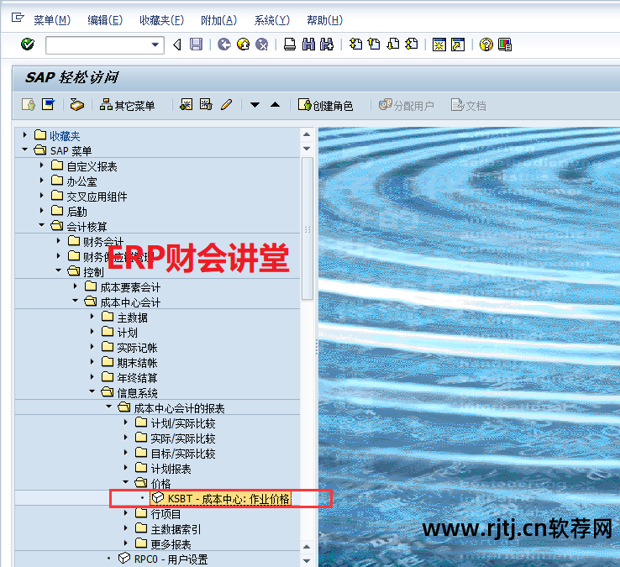
Task: Open Customize local layout icon
Action: (505, 45)
